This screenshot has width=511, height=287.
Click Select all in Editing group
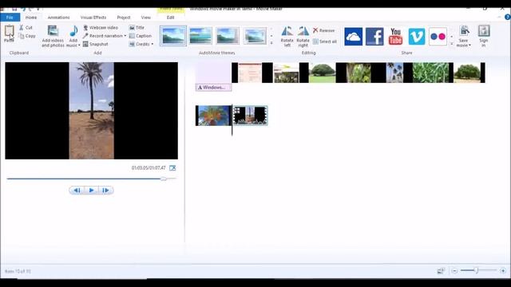click(x=325, y=41)
